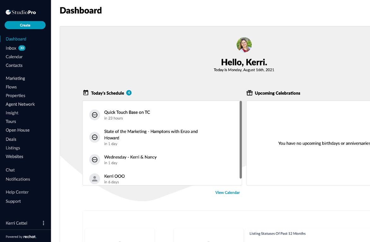Click Listing Statuses Of Past 12 Months
Image resolution: width=370 pixels, height=242 pixels.
click(x=277, y=233)
